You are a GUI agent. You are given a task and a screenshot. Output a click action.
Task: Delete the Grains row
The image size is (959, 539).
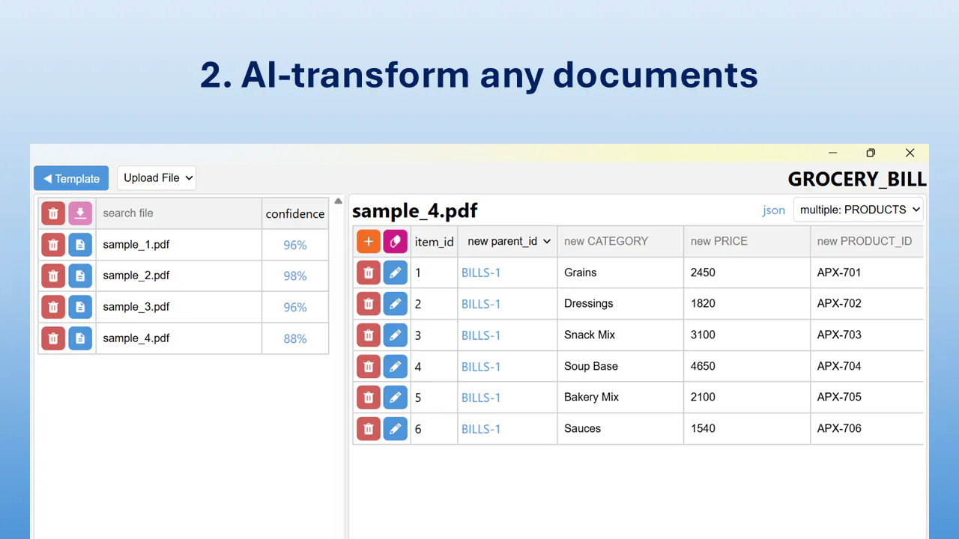click(x=369, y=272)
